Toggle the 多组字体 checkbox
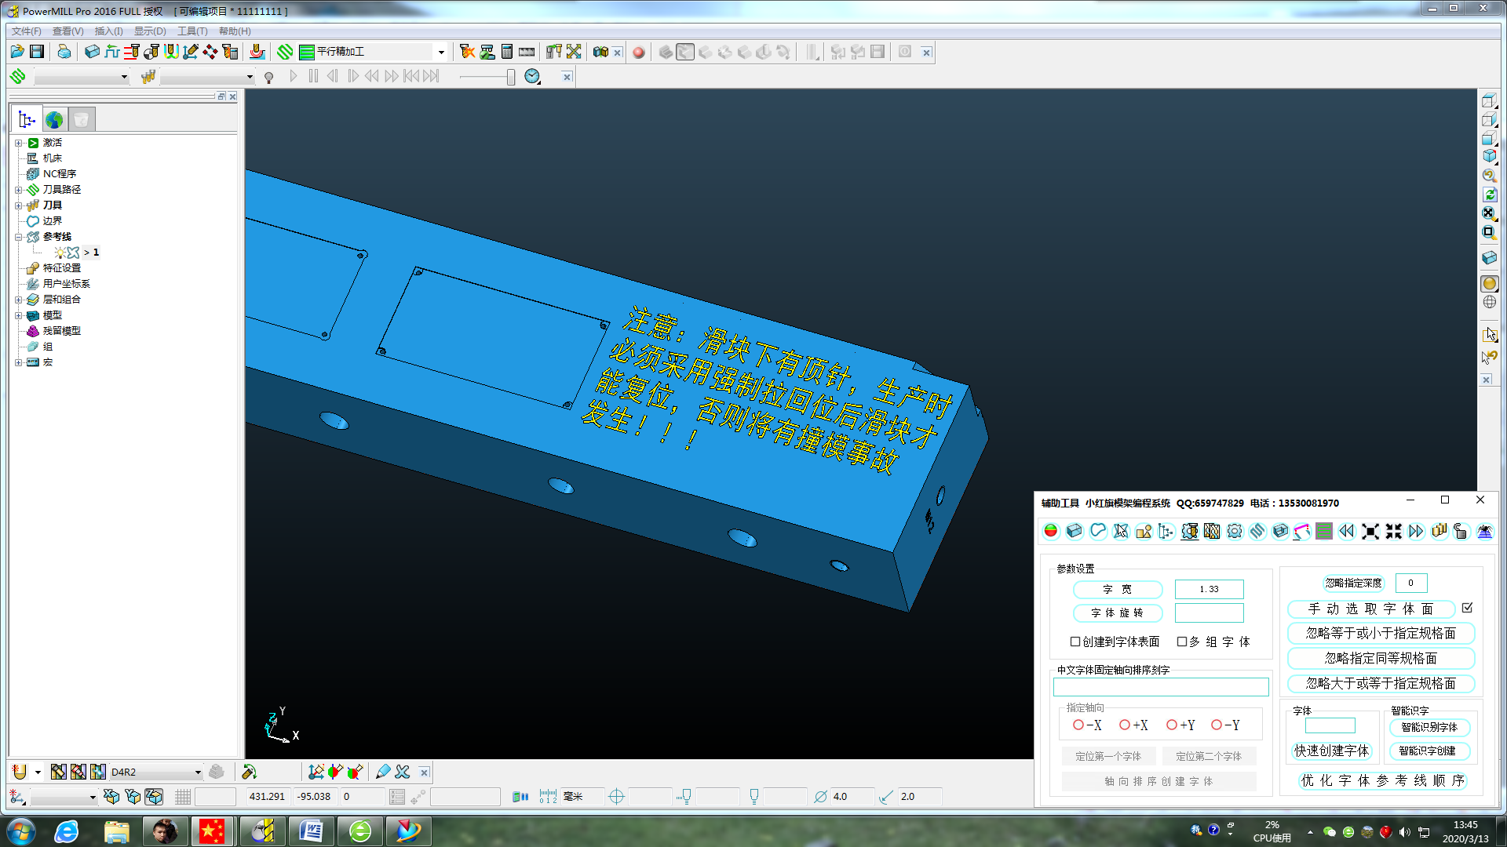1507x847 pixels. (1182, 642)
